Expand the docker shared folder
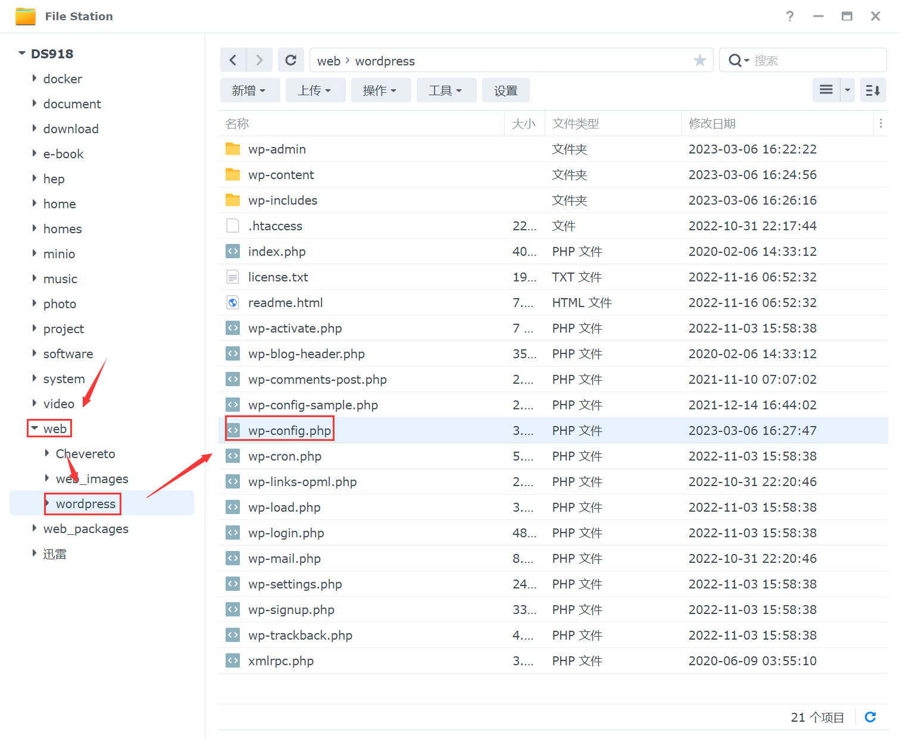The image size is (900, 739). (x=35, y=79)
